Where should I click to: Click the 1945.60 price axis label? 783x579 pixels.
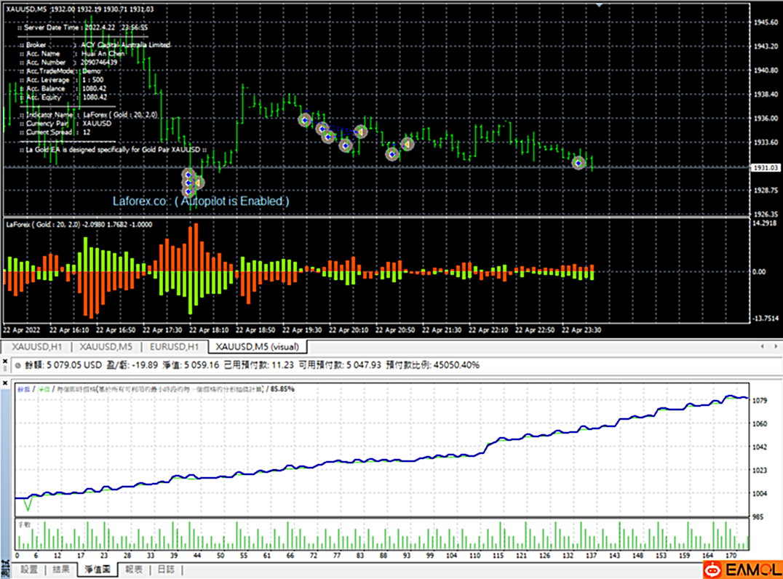[x=766, y=23]
